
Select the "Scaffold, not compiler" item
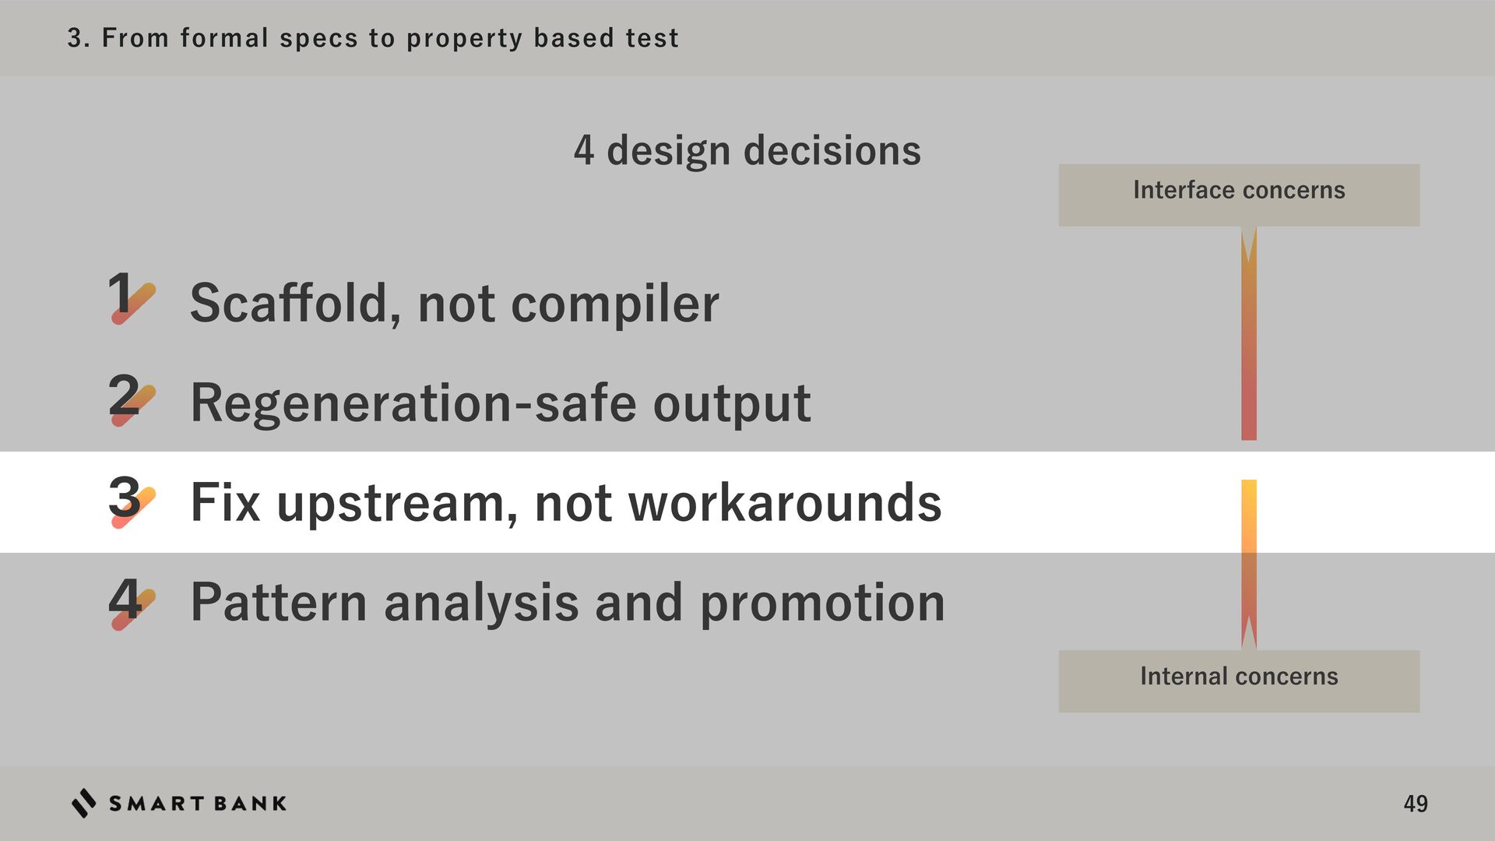coord(454,303)
